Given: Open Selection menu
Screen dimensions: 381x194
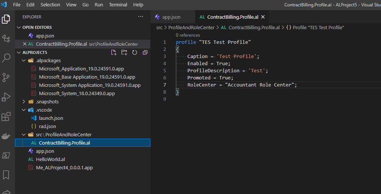Looking at the screenshot, I should pos(50,4).
